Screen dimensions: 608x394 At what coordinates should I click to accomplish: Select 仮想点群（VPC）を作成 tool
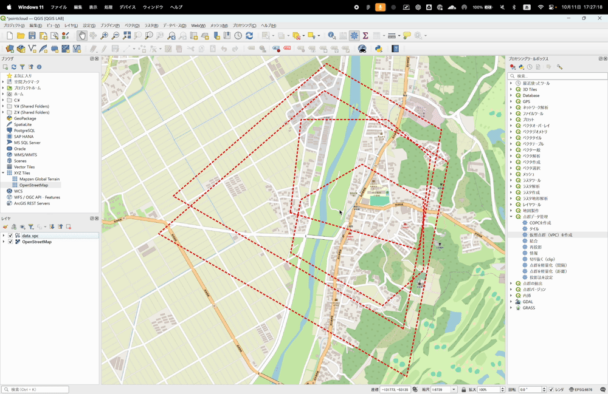coord(551,235)
